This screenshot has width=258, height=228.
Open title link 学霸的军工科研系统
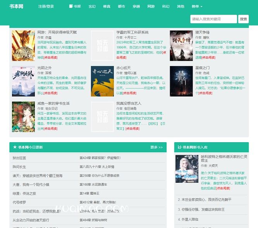(132, 32)
